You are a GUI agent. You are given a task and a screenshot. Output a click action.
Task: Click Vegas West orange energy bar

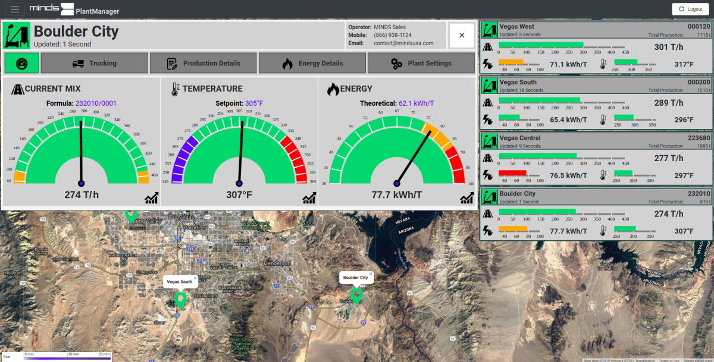[511, 62]
